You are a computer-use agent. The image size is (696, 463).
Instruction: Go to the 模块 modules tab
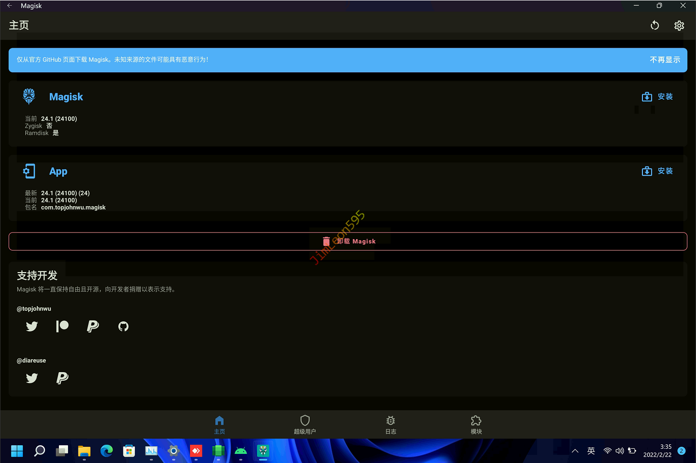[x=476, y=424]
